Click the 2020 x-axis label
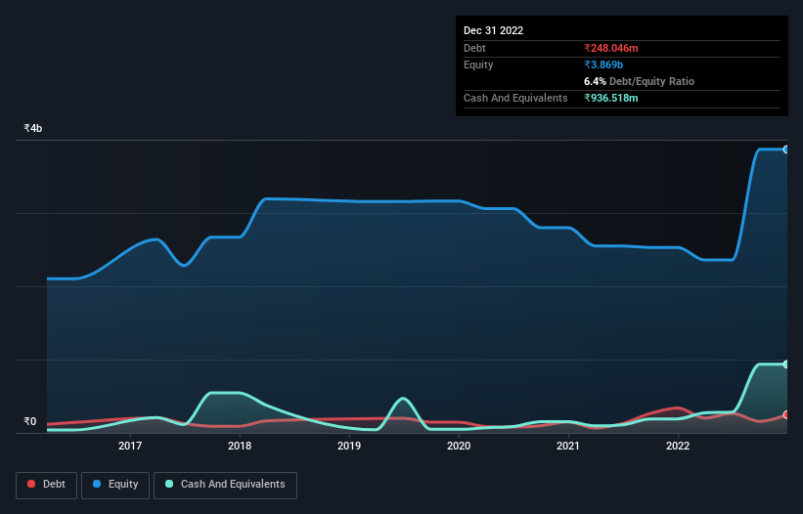Screen dimensions: 803x514 tap(459, 446)
